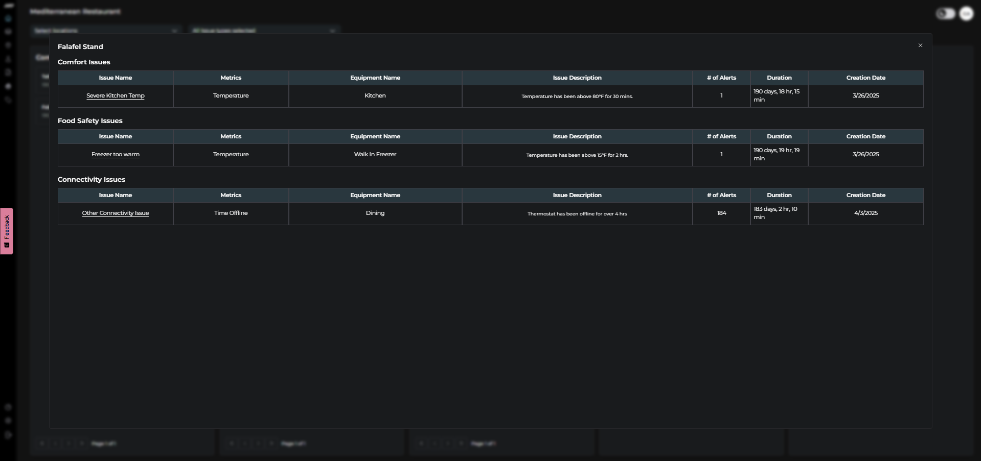Click Equipment Name header in Connectivity Issues table

tap(375, 196)
